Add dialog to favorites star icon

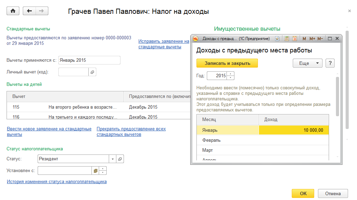click(277, 38)
